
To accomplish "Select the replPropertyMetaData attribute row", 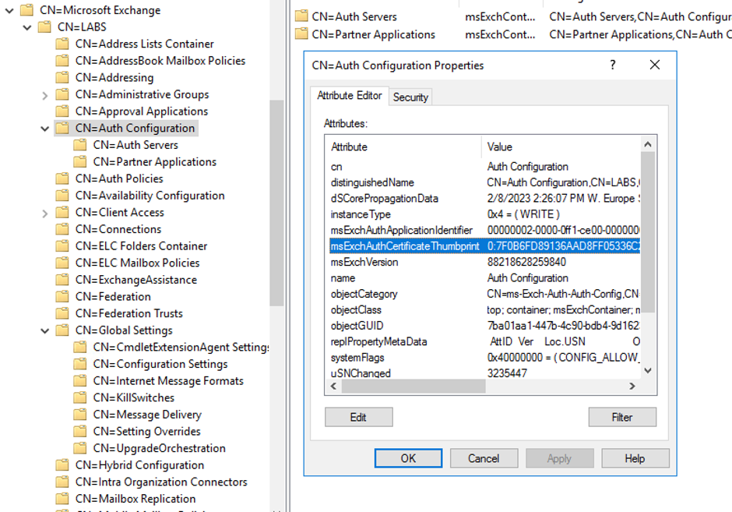I will click(x=484, y=341).
